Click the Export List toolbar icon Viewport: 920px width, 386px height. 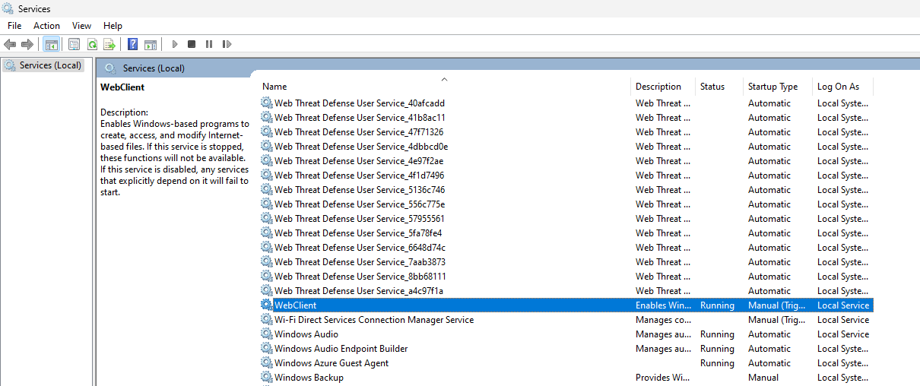point(109,45)
